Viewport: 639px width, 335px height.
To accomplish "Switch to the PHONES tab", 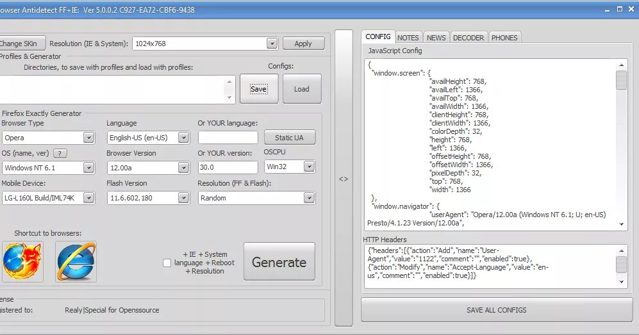I will tap(504, 37).
